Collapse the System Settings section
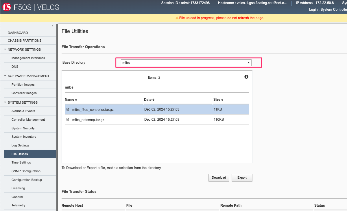The height and width of the screenshot is (211, 347). [5, 102]
